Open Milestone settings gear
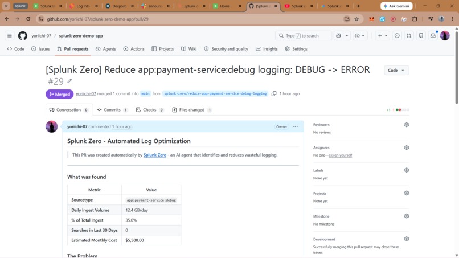459x258 pixels. (x=406, y=216)
